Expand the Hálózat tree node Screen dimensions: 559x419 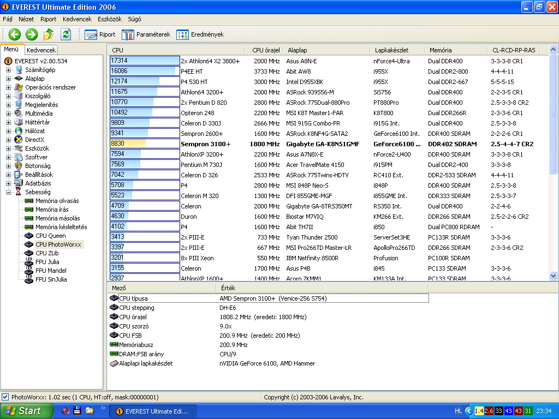click(x=8, y=131)
